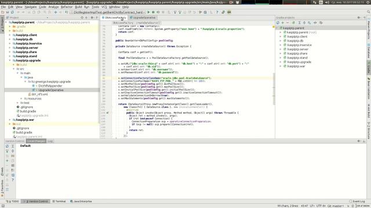
Task: Refresh changes icon in Version Control panel
Action: [7, 146]
